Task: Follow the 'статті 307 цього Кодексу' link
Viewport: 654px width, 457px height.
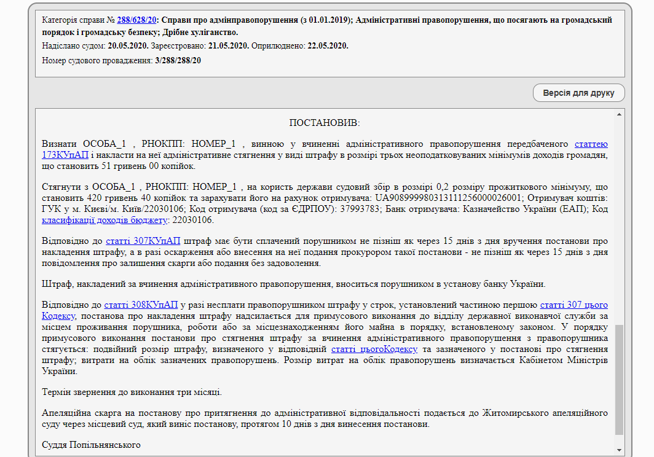Action: tap(573, 305)
